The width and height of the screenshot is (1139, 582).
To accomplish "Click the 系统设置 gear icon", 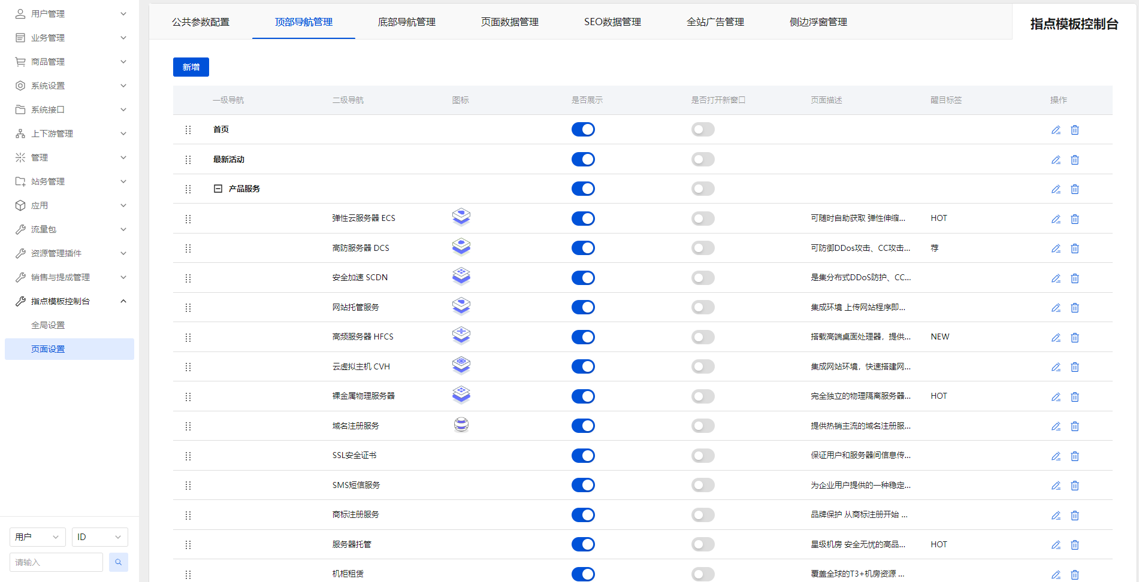I will [20, 86].
